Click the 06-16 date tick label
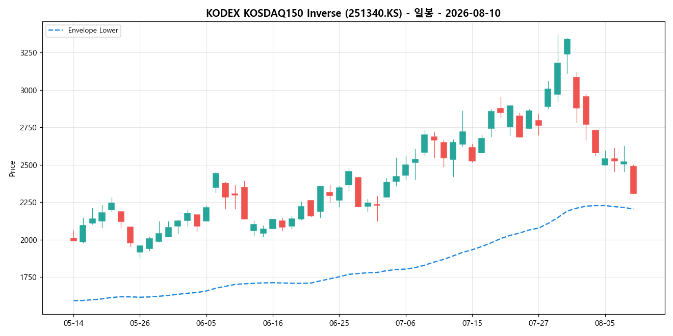The image size is (673, 336). click(x=273, y=323)
